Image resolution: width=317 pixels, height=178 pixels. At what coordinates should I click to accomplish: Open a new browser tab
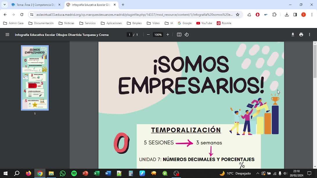pos(123,5)
